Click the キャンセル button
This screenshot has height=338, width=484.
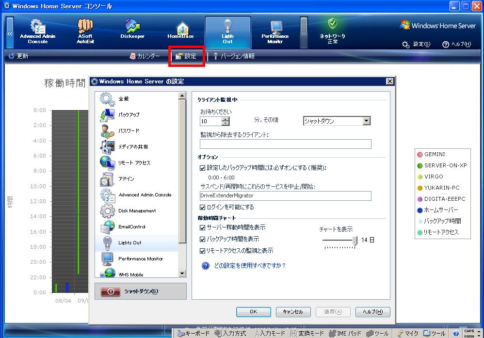pos(293,312)
